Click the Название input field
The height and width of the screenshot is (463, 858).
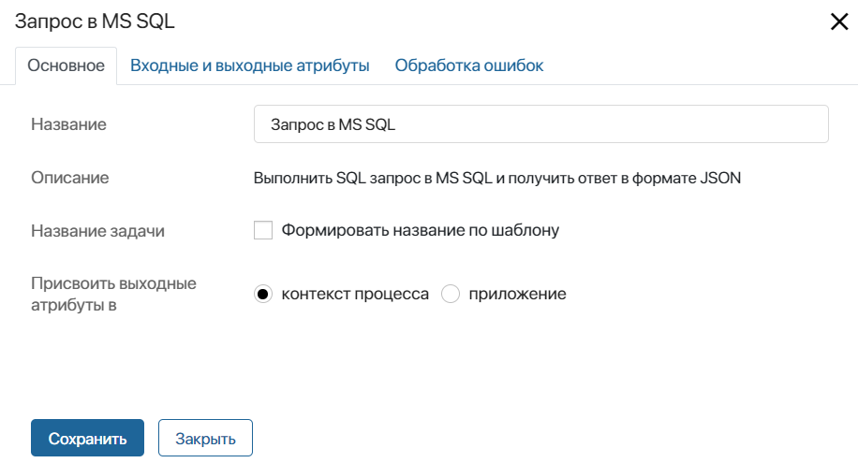pos(540,124)
